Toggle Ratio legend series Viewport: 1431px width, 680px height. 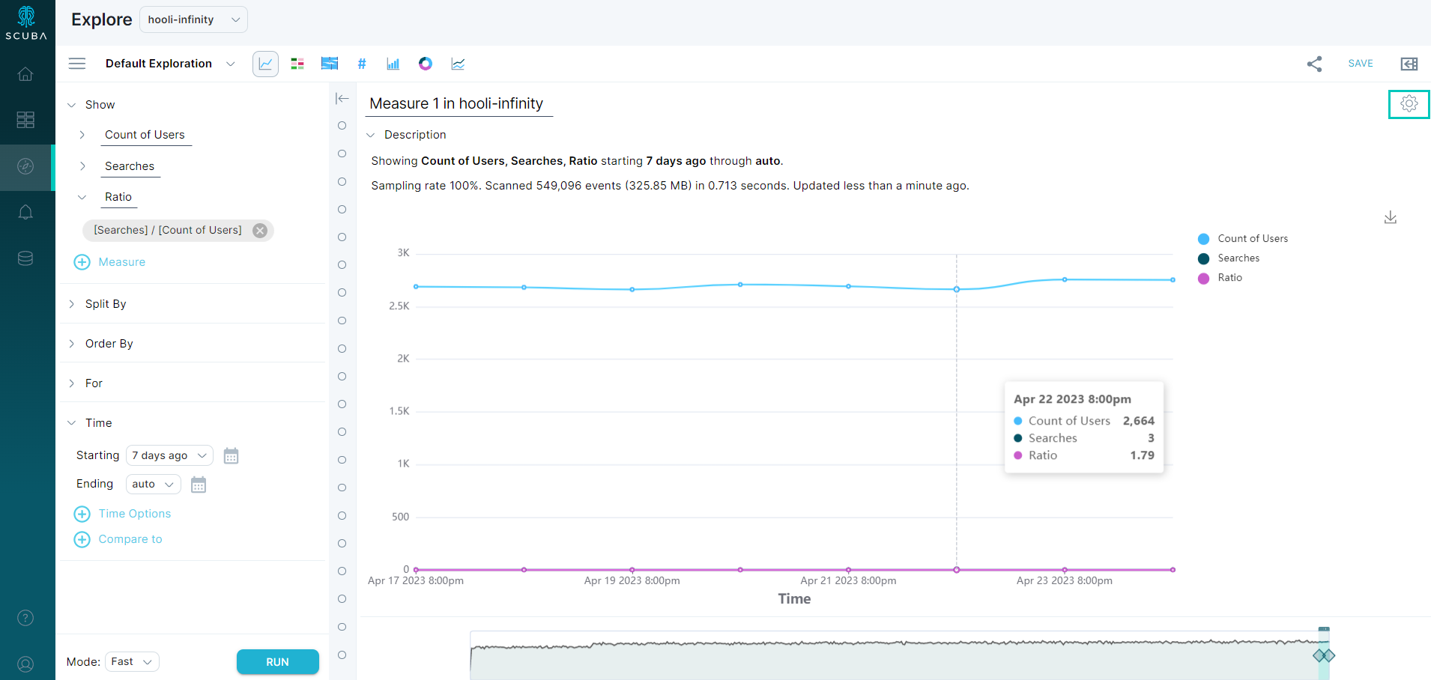[1220, 278]
